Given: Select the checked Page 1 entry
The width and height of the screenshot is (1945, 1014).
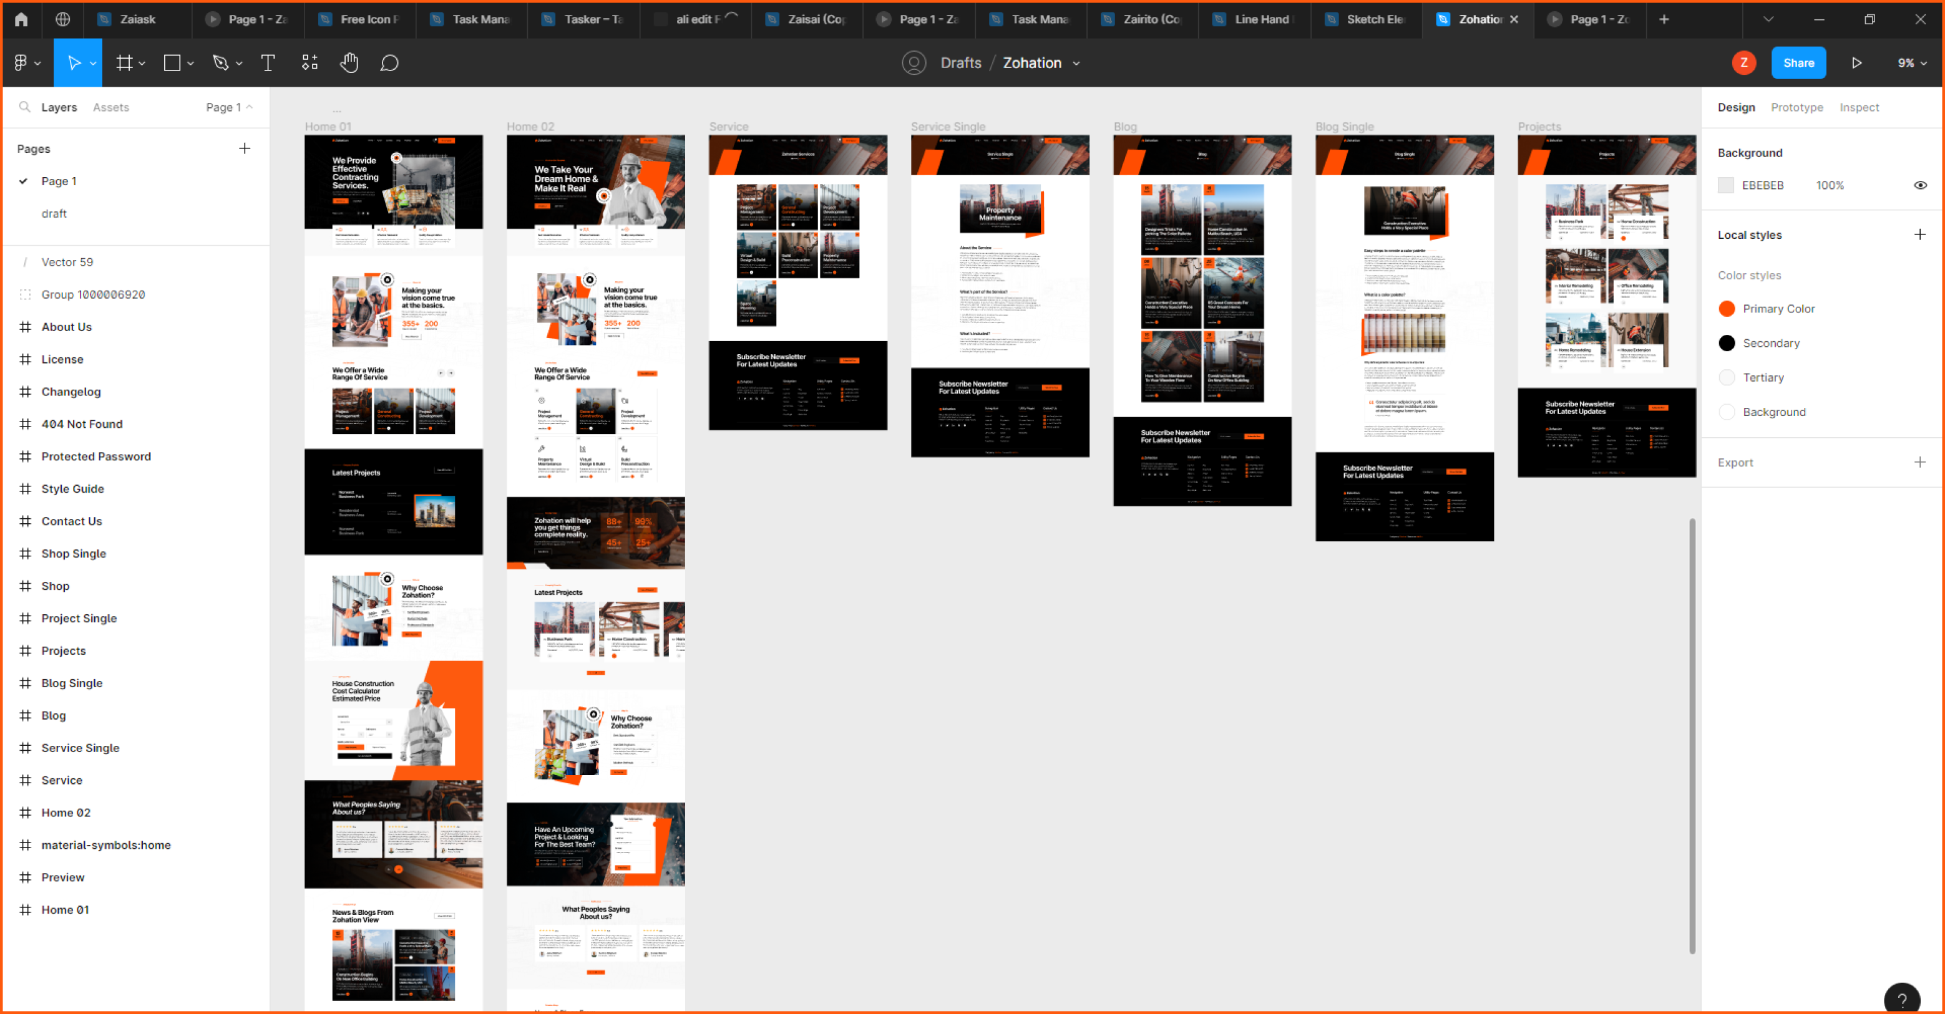Looking at the screenshot, I should click(58, 181).
